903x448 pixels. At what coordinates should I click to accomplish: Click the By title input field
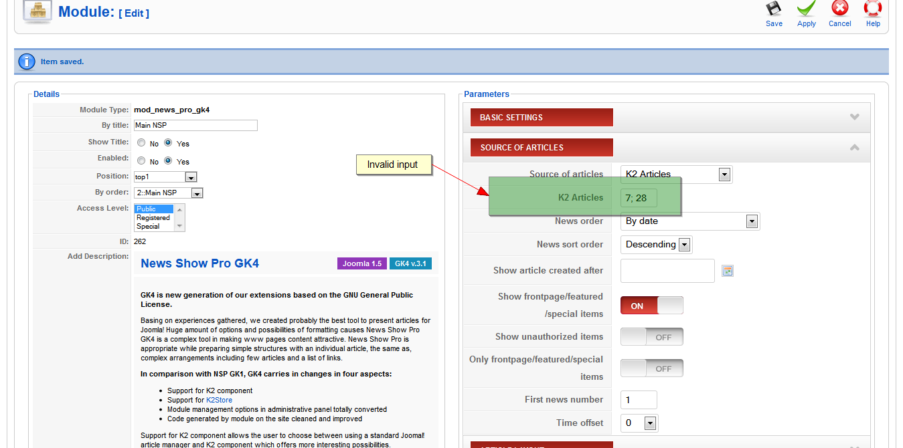195,126
